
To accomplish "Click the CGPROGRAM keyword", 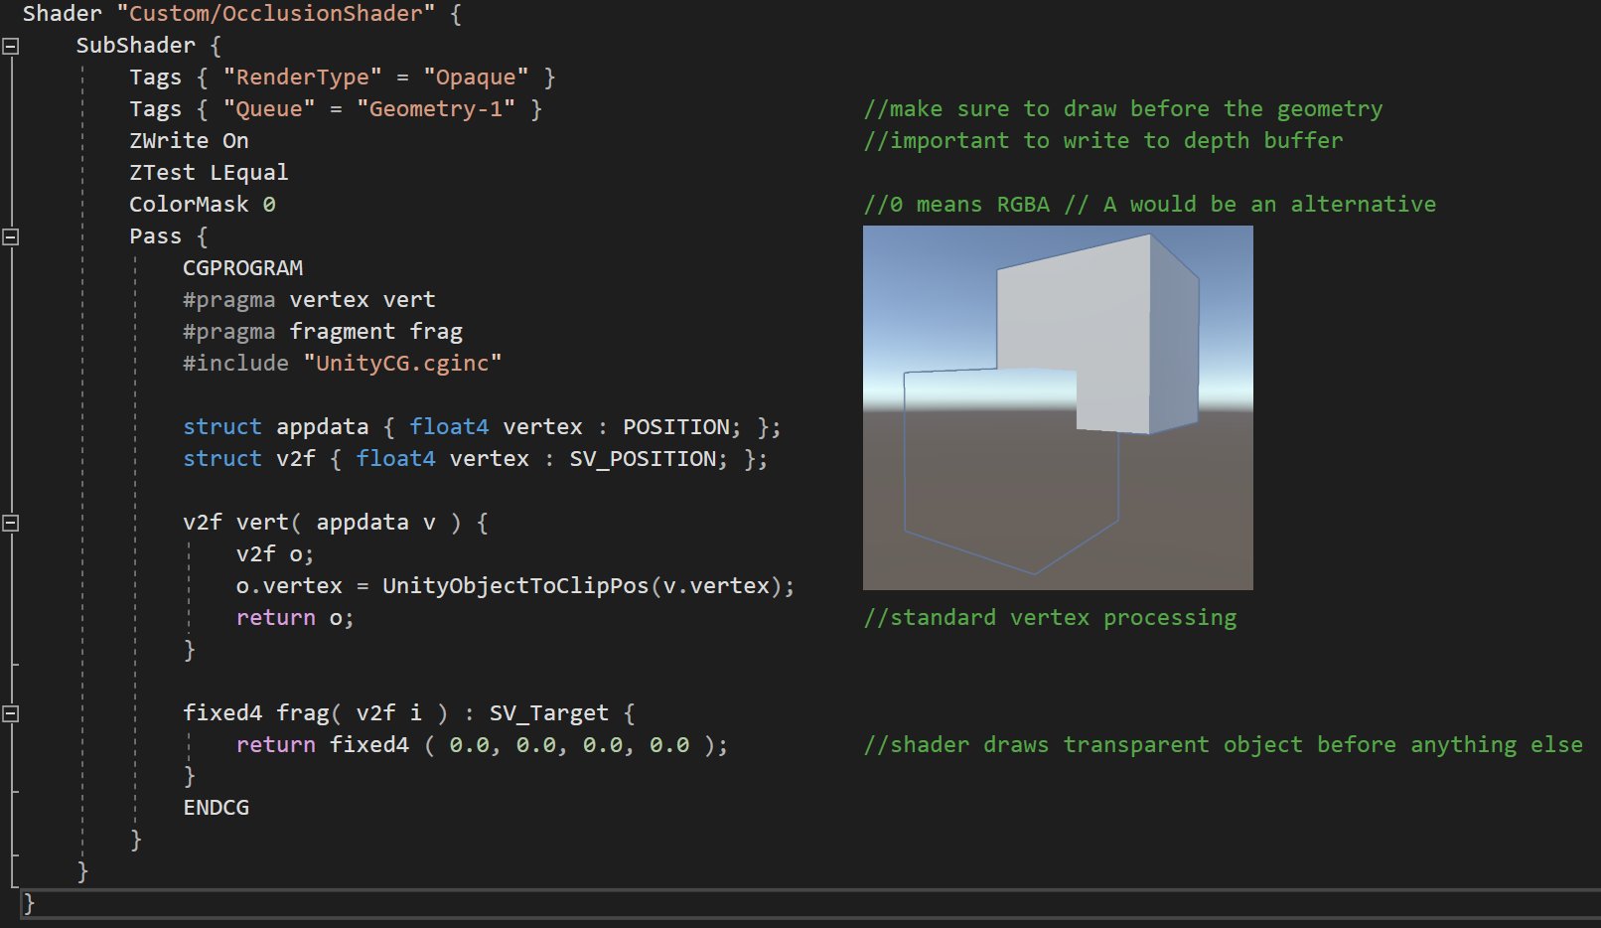I will (x=242, y=268).
